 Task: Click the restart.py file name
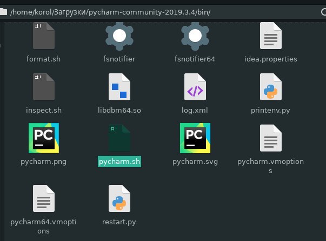click(119, 222)
